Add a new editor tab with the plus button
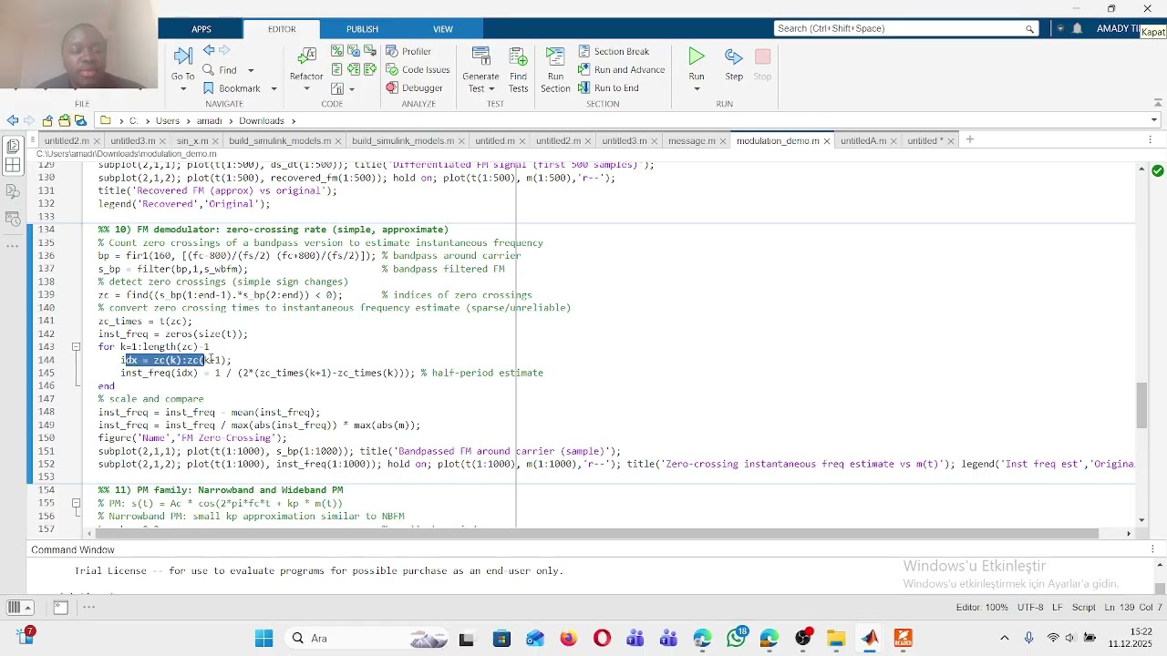Screen dimensions: 1167x656 (970, 140)
